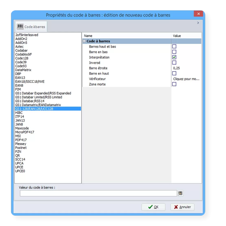The width and height of the screenshot is (226, 226).
Task: Edit the Barre étroite value 0,25
Action: [x=186, y=68]
